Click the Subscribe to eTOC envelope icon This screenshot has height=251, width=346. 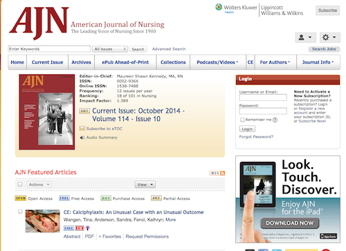coord(82,129)
